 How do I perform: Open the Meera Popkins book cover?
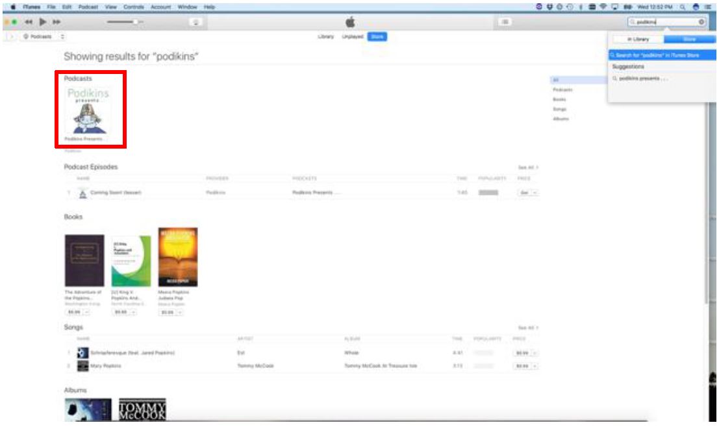[x=178, y=257]
